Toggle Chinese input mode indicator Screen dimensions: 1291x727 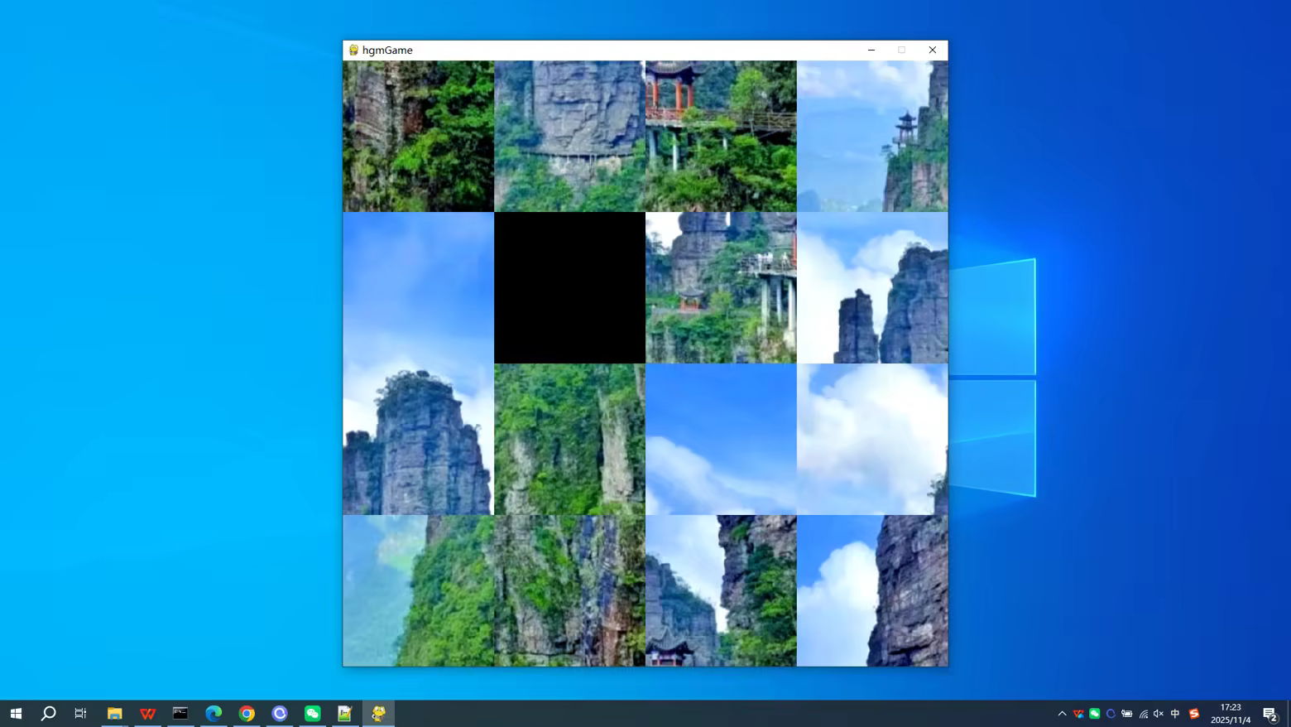1175,713
